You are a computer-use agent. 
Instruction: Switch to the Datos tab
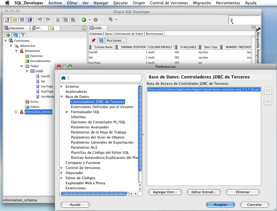coord(109,34)
